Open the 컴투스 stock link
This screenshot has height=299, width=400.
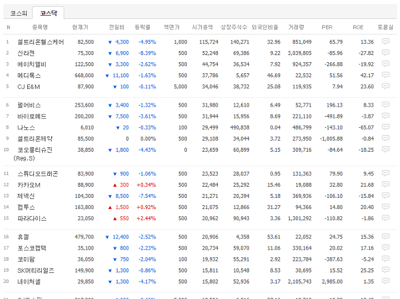(26, 207)
